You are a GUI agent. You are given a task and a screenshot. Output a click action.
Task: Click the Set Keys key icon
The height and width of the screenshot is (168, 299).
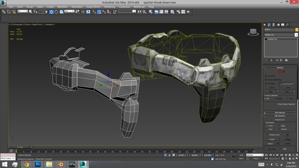click(234, 157)
